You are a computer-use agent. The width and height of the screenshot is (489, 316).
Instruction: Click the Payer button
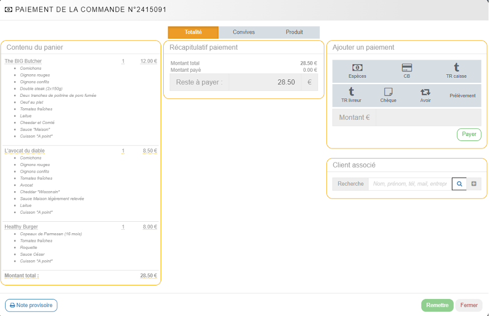coord(469,134)
